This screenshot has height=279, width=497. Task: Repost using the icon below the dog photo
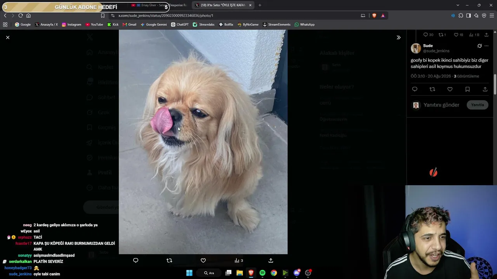169,260
